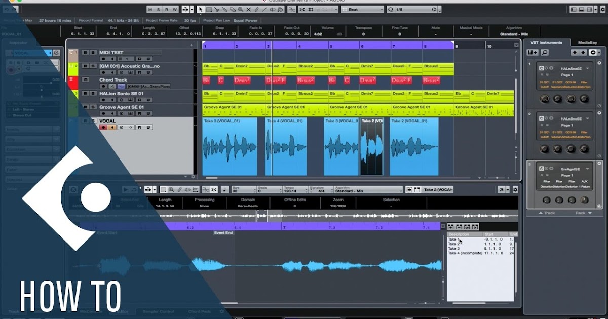Select the Color paint bucket tool
Image resolution: width=608 pixels, height=319 pixels.
pos(280,9)
